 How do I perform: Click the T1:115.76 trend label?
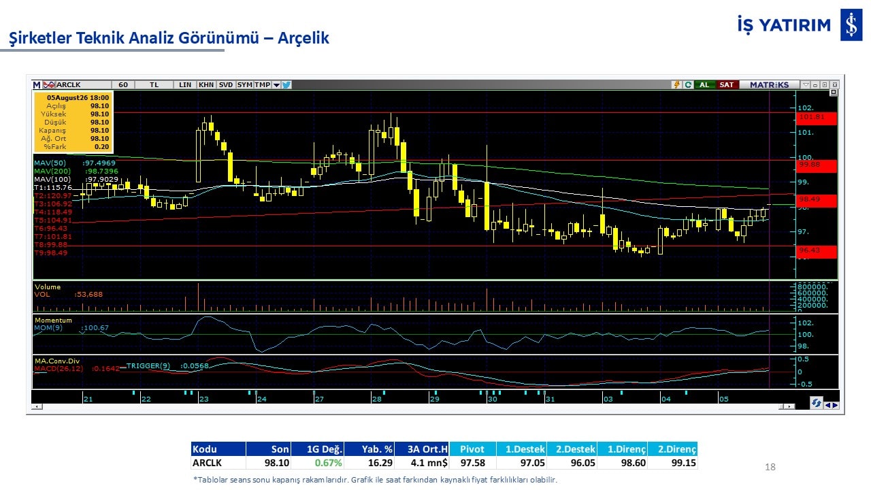[53, 188]
